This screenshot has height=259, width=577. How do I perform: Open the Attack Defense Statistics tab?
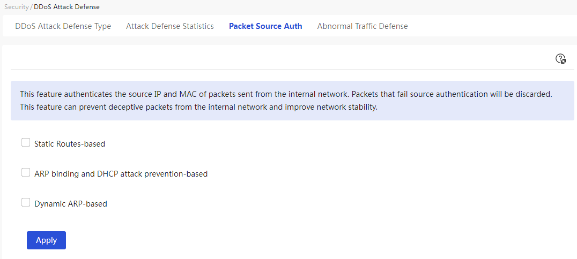(x=169, y=26)
